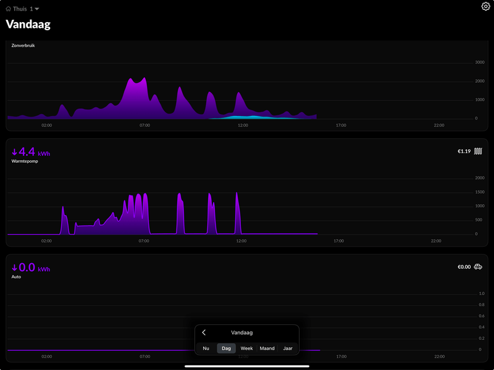This screenshot has height=370, width=494.
Task: Click the 0.0 kWh Auto value
Action: pos(31,268)
